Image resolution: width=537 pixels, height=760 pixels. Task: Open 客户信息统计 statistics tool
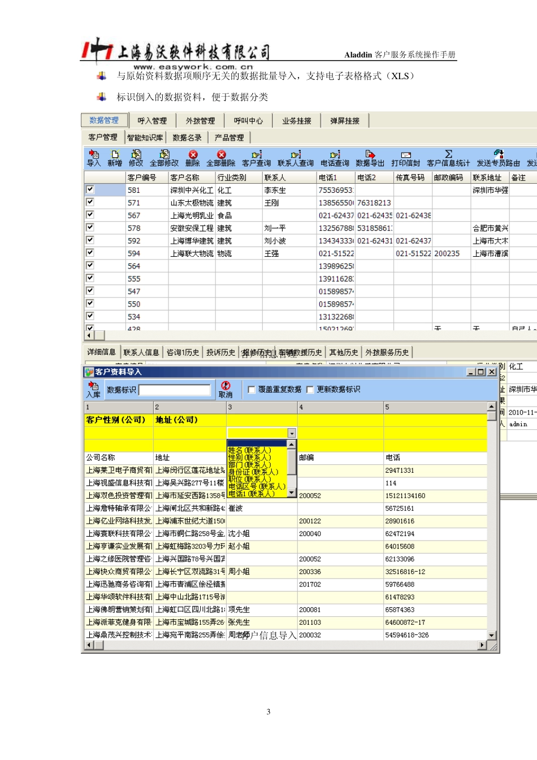tap(448, 158)
